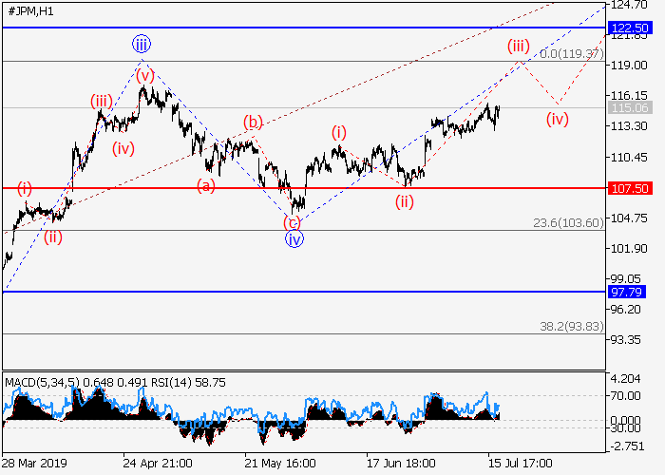Click the red (c) corrective wave label
665x475 pixels.
tap(293, 222)
